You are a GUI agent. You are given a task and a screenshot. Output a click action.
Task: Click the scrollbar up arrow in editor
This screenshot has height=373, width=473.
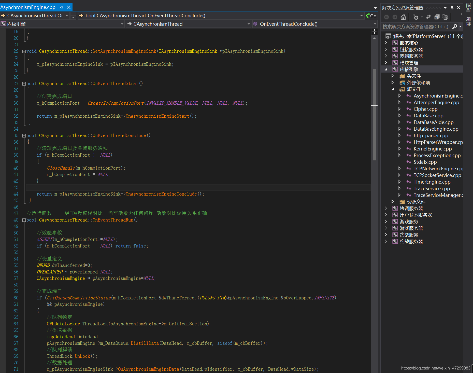pyautogui.click(x=374, y=38)
